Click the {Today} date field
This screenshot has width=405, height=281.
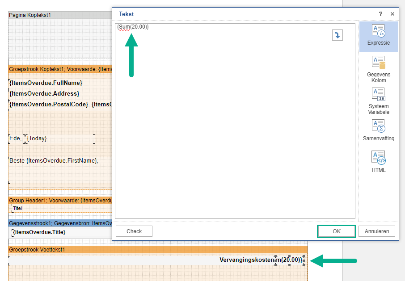[x=37, y=138]
